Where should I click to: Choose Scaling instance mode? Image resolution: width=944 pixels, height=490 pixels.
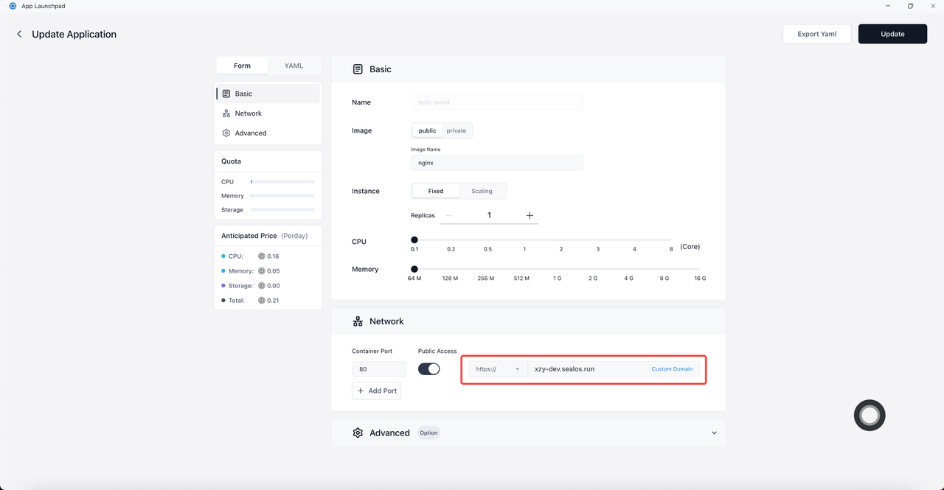click(482, 191)
